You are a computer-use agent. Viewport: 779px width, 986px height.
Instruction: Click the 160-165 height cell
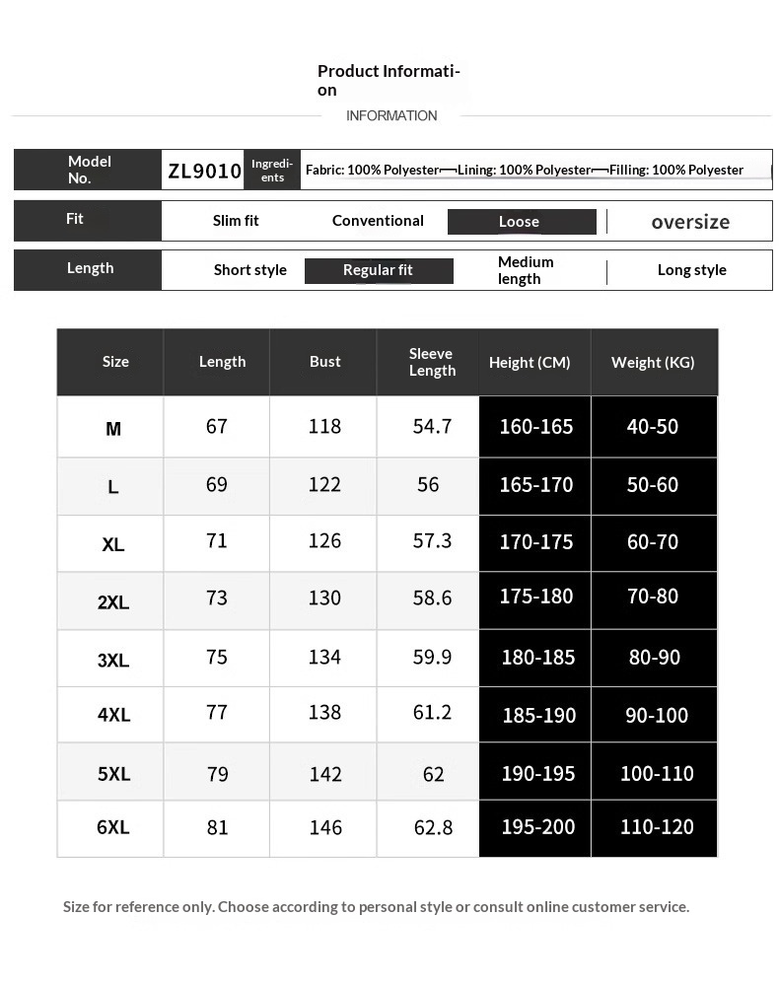tap(535, 427)
